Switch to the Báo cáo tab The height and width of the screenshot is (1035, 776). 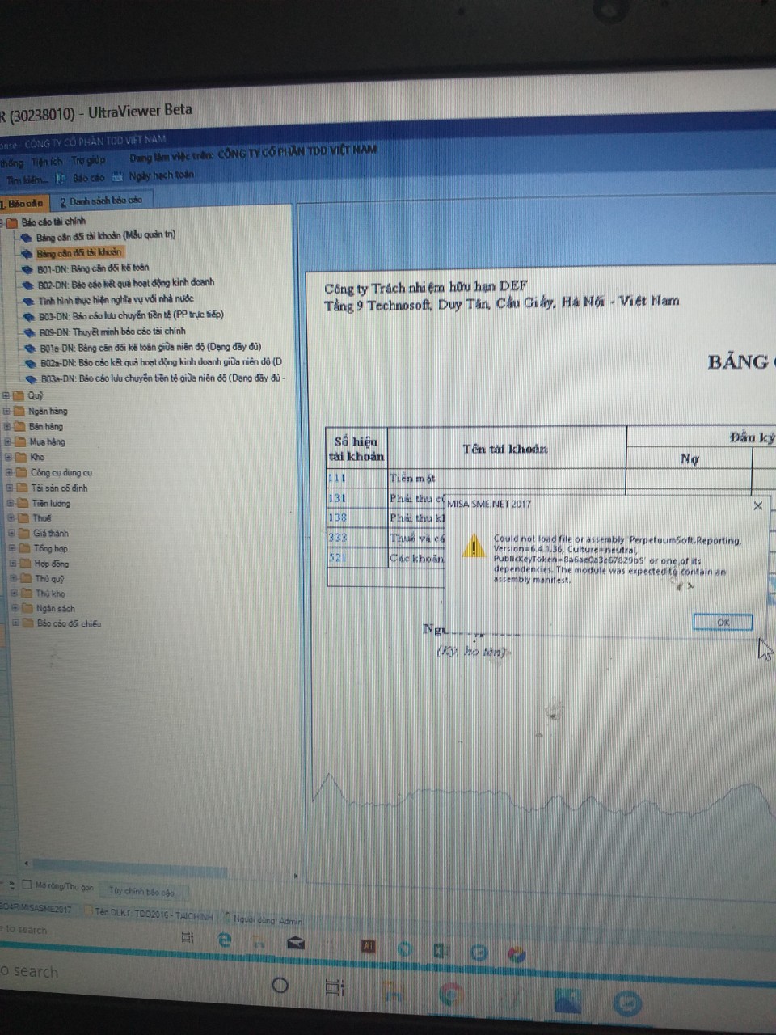(23, 203)
